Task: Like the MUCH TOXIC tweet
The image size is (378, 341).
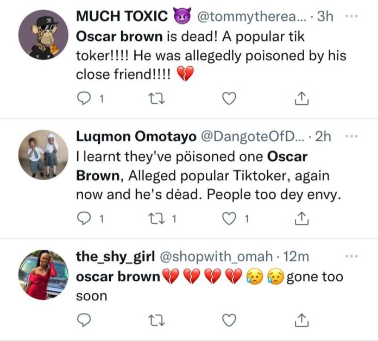Action: (x=229, y=99)
